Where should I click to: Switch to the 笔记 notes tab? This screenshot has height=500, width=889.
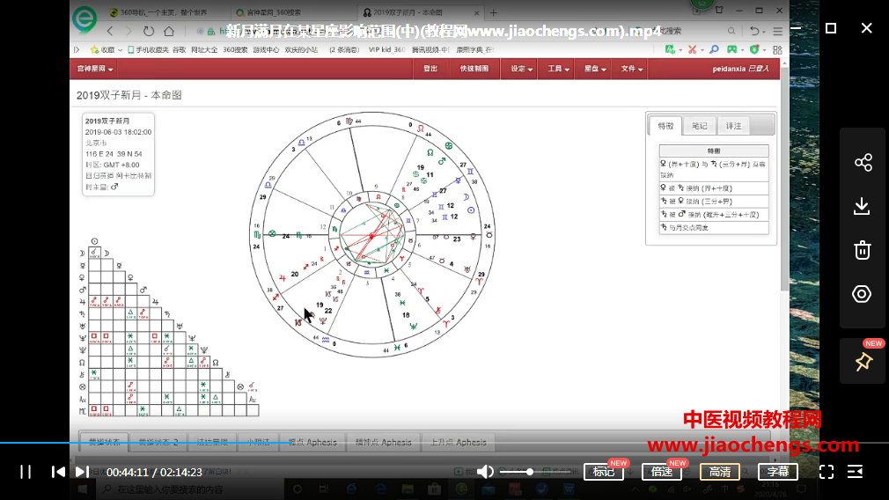700,126
